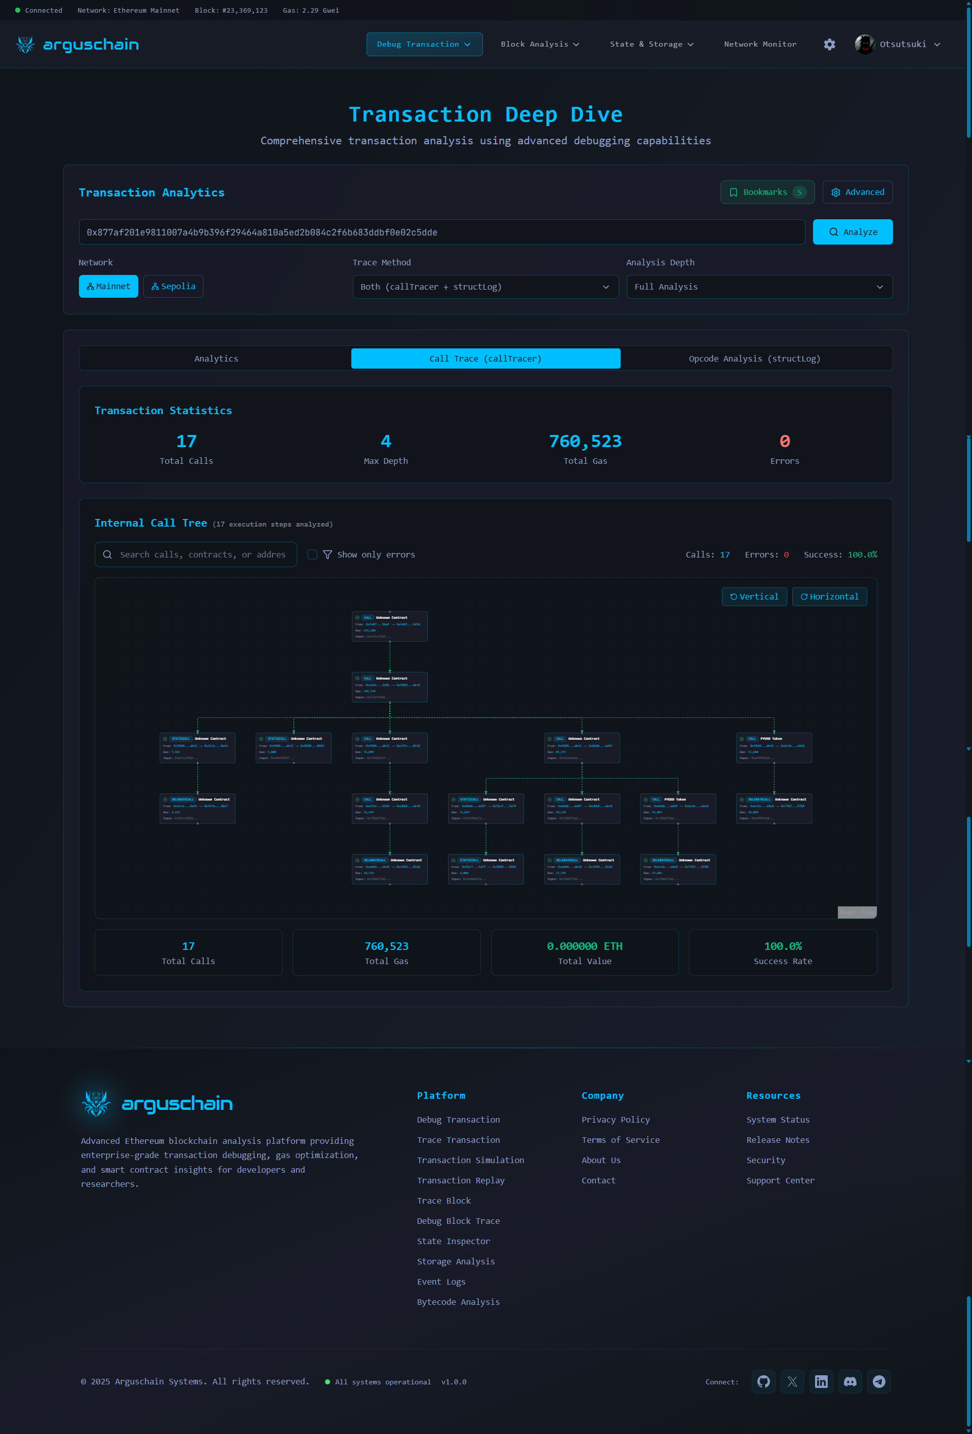Switch to the Analytics tab
Screen dimensions: 972x1434
click(x=216, y=358)
